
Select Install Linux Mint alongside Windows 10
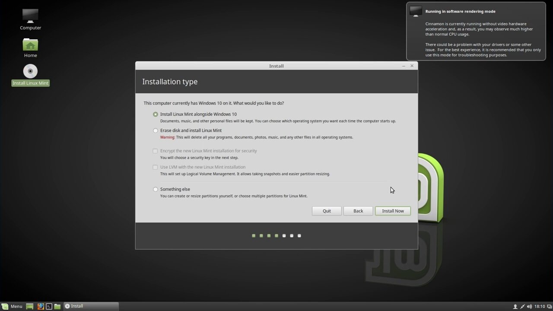156,114
